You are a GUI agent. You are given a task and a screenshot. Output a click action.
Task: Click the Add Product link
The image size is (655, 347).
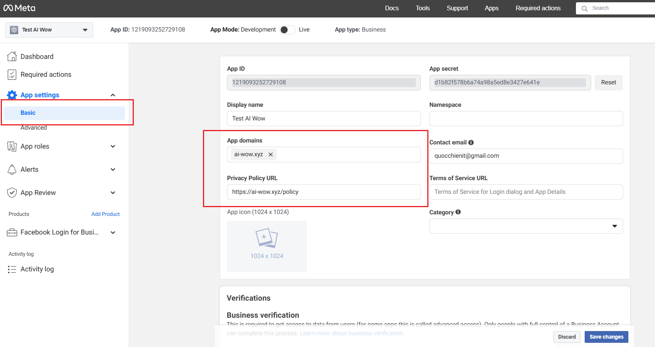pyautogui.click(x=106, y=214)
